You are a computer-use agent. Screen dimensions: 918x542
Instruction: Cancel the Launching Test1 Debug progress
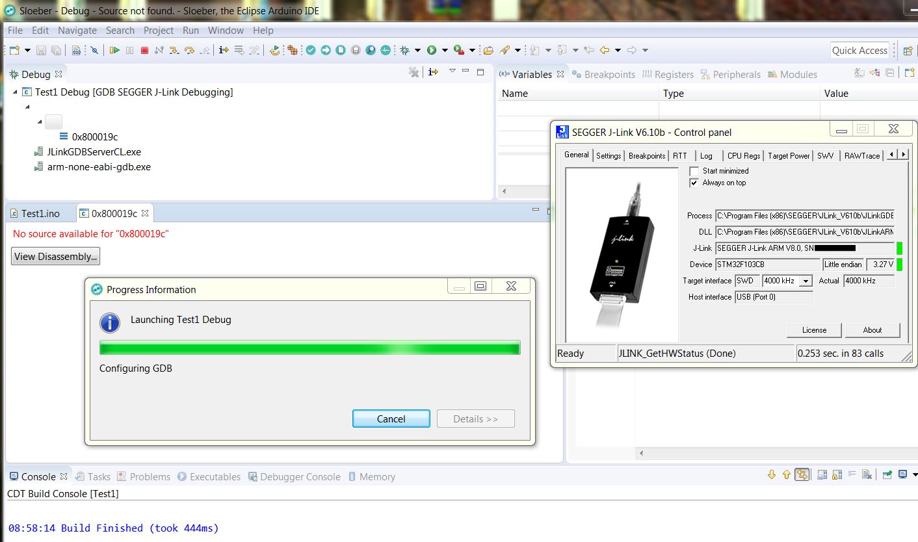click(x=391, y=419)
